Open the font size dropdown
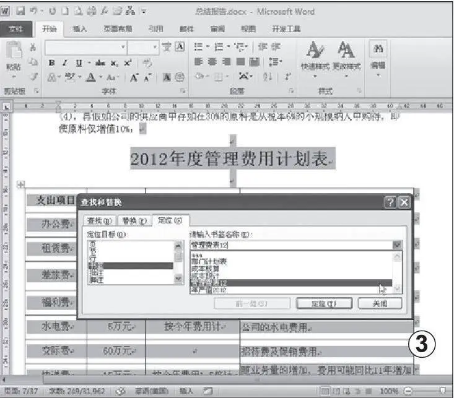 155,47
